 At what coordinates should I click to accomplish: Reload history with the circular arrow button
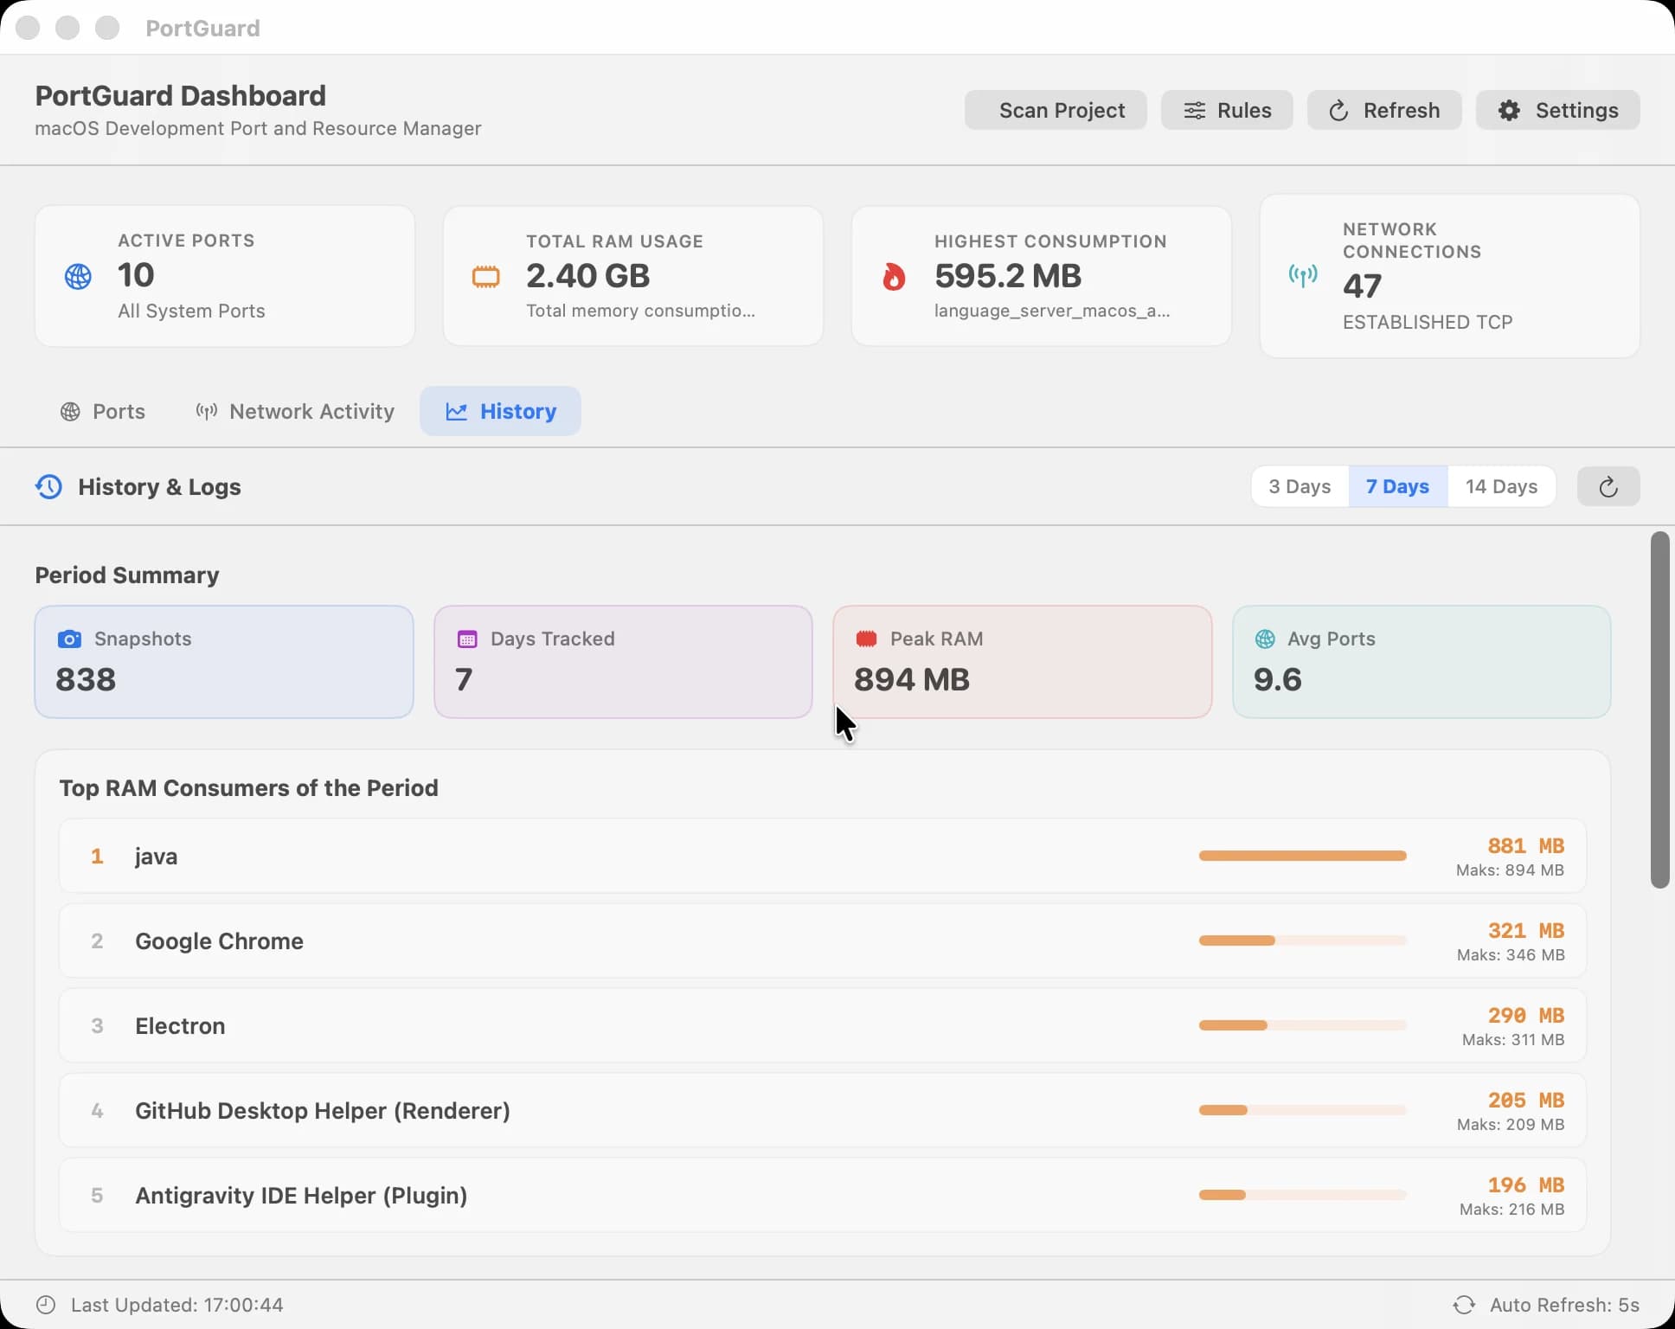[x=1608, y=486]
